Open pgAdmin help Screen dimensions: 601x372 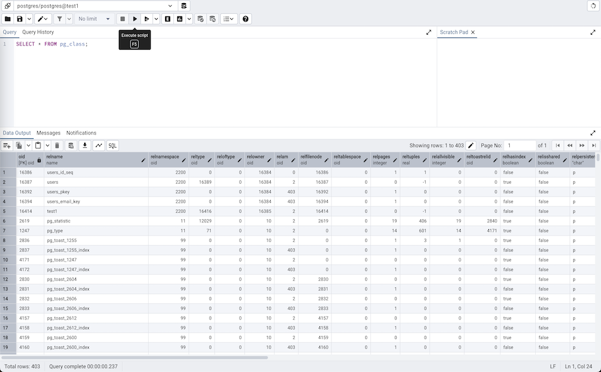(x=245, y=18)
